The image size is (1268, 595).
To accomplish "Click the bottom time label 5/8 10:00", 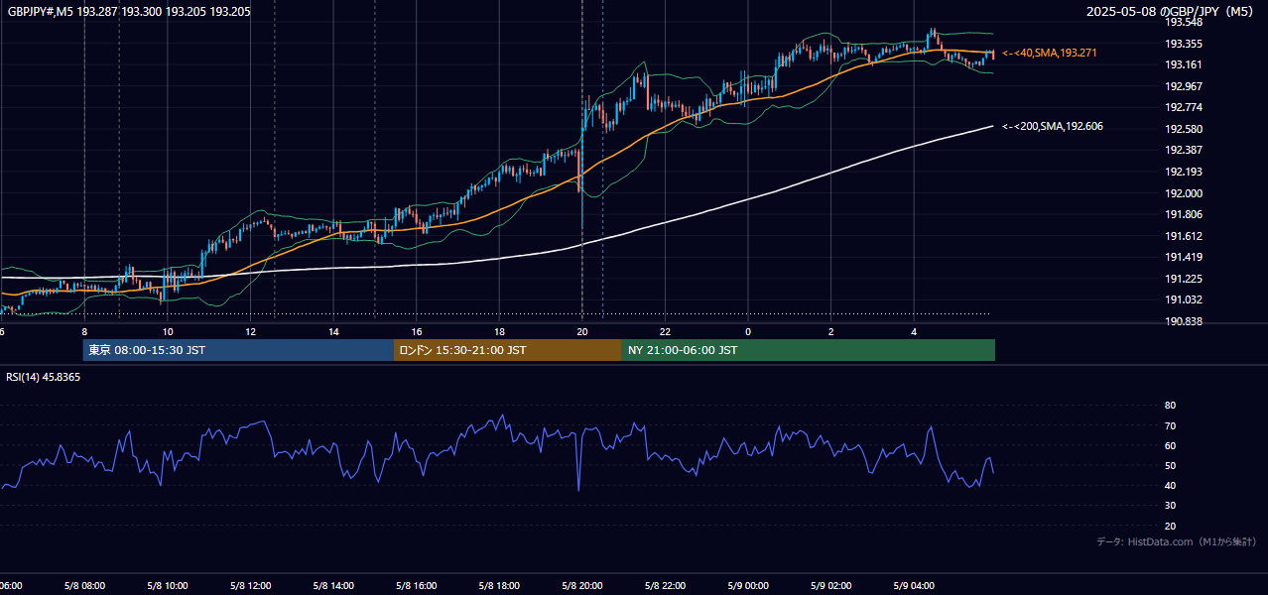I will (x=167, y=585).
